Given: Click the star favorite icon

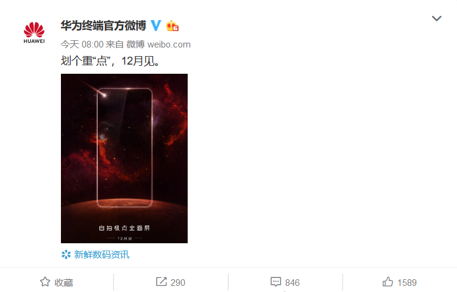Looking at the screenshot, I should tap(45, 282).
